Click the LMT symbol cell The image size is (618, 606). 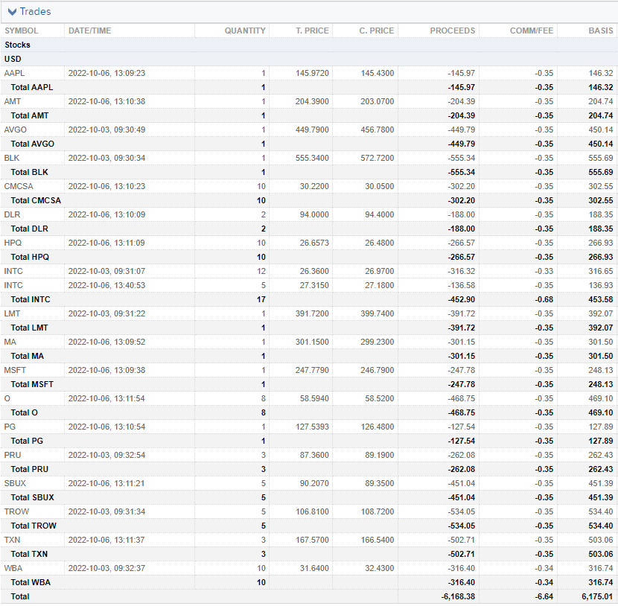(x=12, y=314)
